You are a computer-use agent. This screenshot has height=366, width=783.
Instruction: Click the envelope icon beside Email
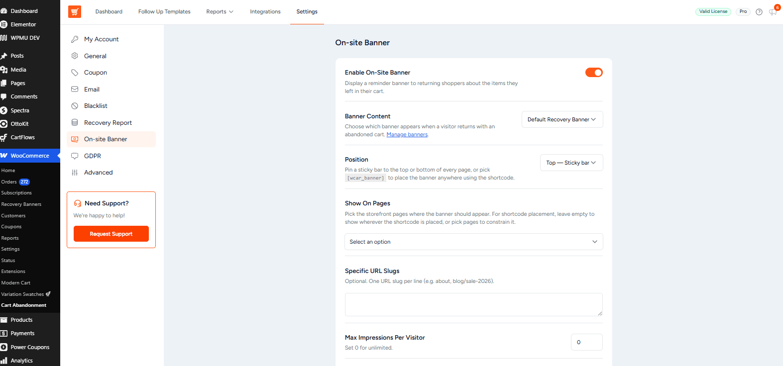pos(75,90)
